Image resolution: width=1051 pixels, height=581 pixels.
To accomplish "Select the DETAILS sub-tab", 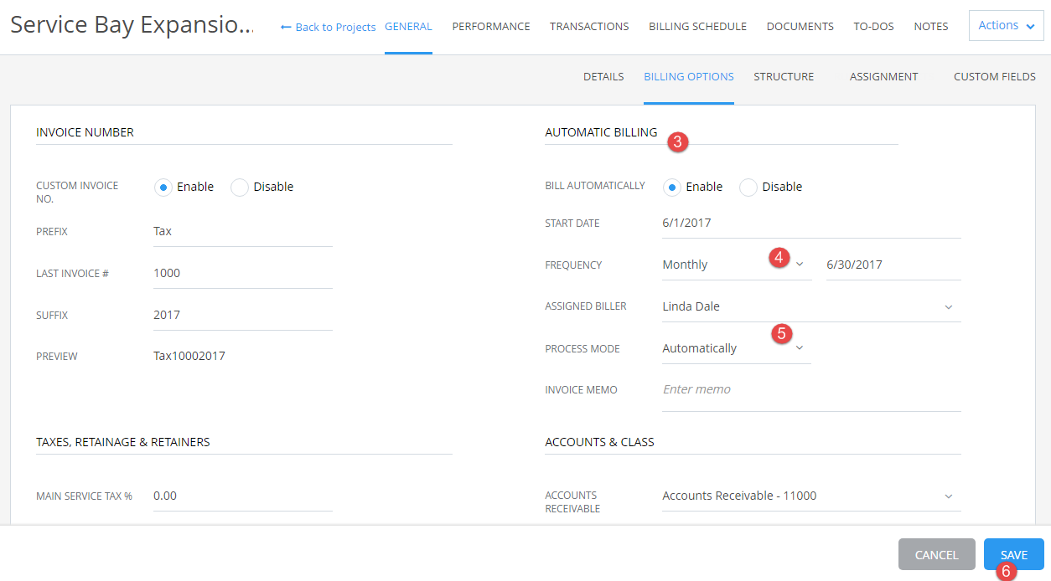I will (x=603, y=76).
